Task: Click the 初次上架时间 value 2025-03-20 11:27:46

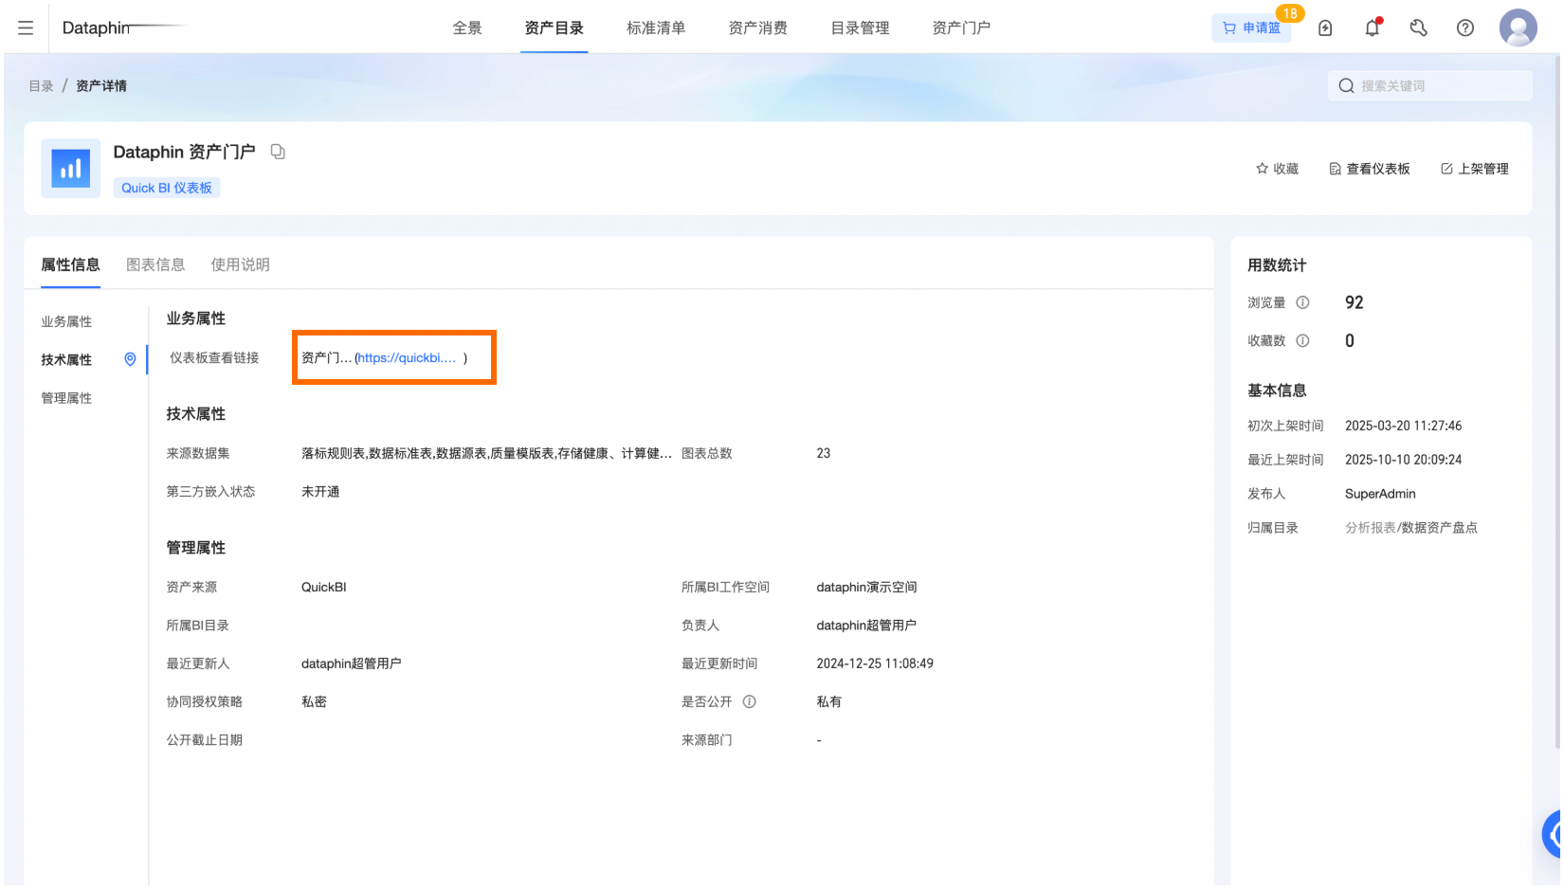Action: click(1403, 426)
